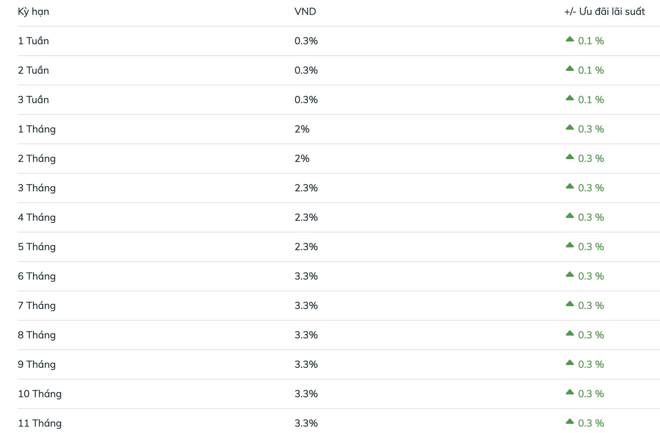Click the green arrow icon for 3 Tháng
This screenshot has width=660, height=433.
(570, 186)
